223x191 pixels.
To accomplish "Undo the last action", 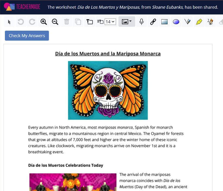I will click(x=21, y=21).
